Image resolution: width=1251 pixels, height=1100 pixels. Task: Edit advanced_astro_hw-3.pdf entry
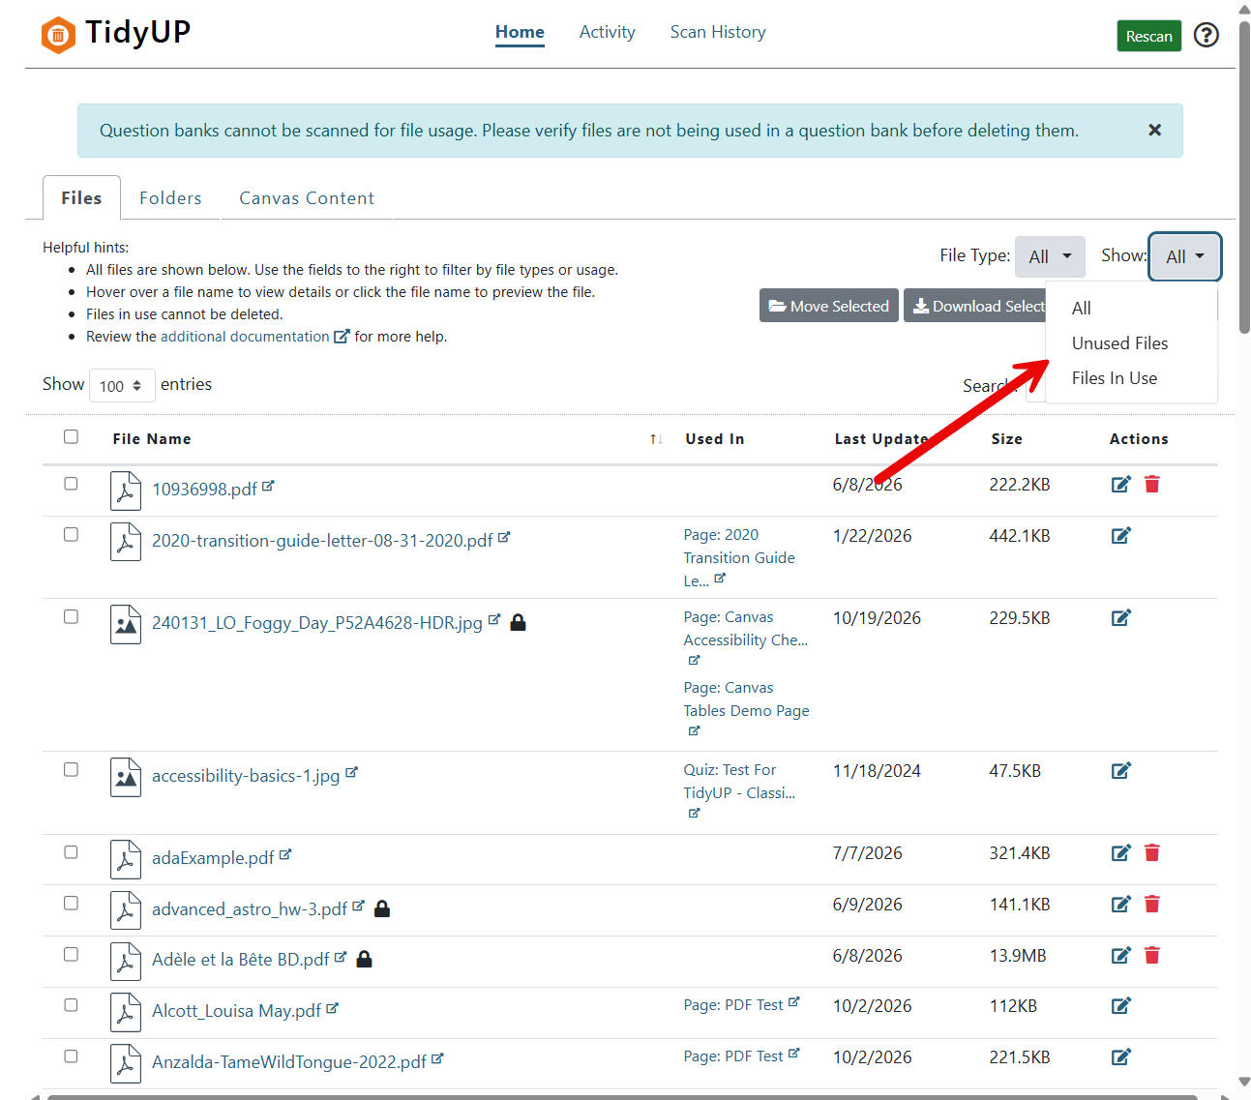click(x=1120, y=905)
